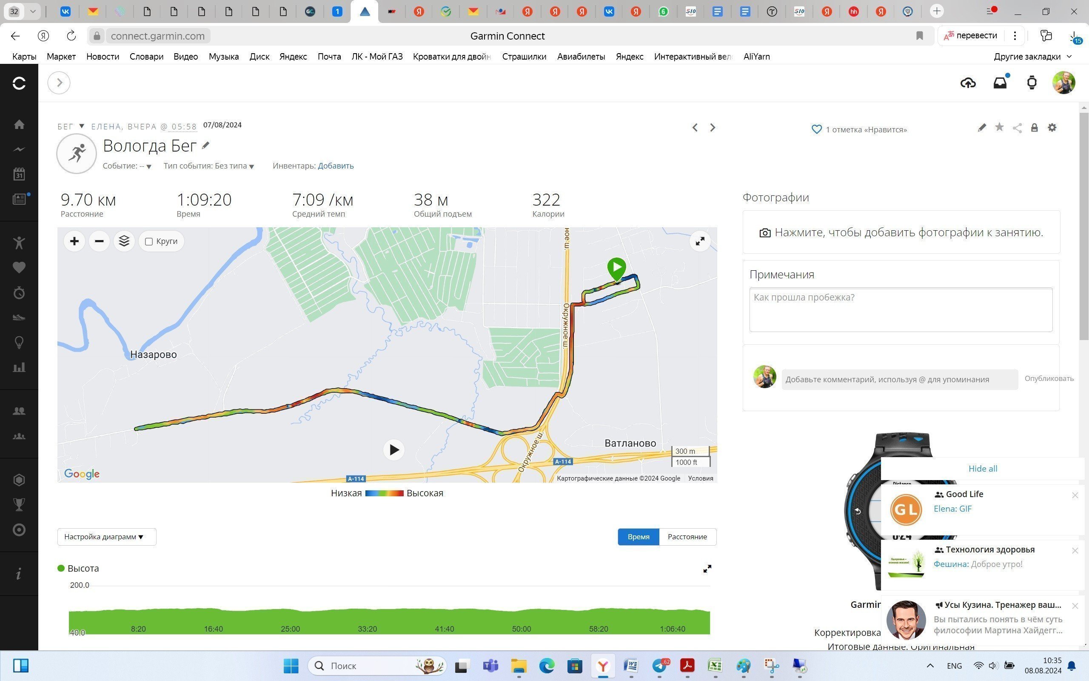Click the перевести translate button
The image size is (1089, 681).
tap(970, 36)
